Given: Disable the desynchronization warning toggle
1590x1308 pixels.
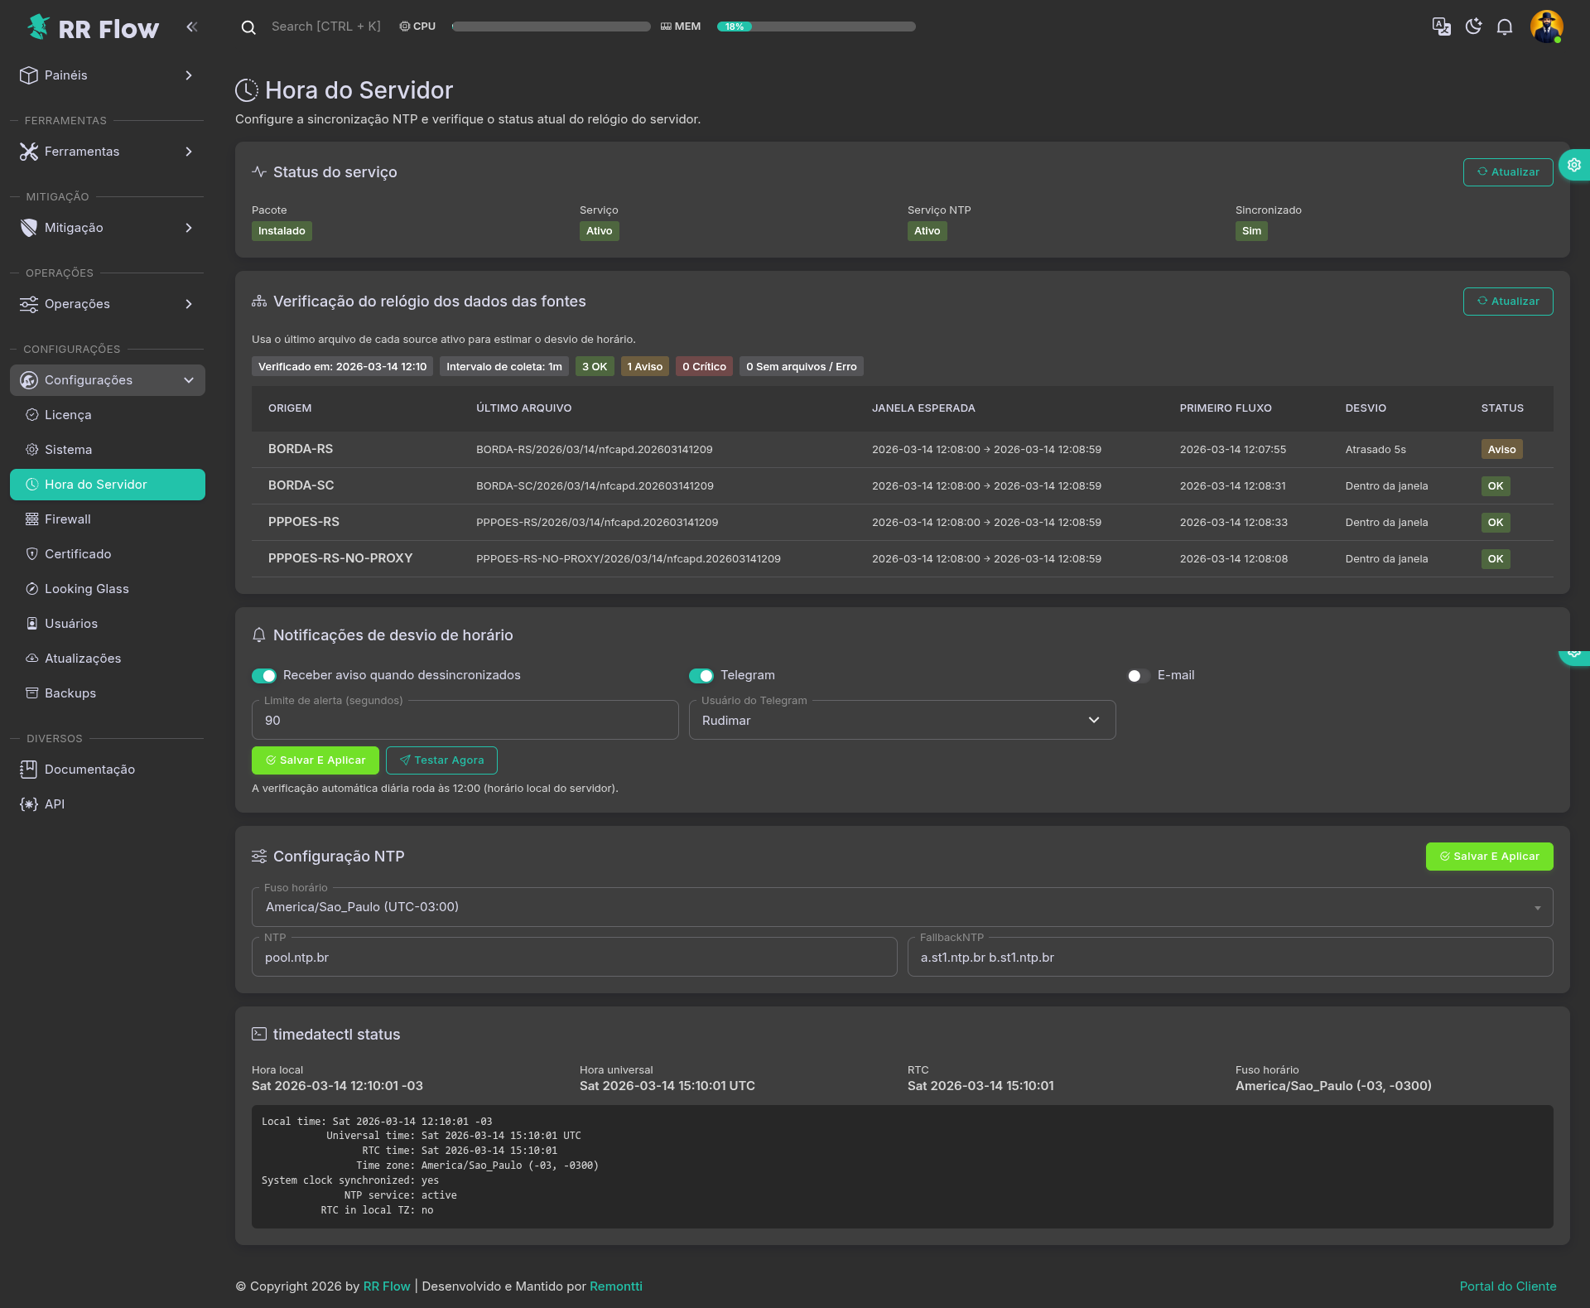Looking at the screenshot, I should tap(264, 676).
